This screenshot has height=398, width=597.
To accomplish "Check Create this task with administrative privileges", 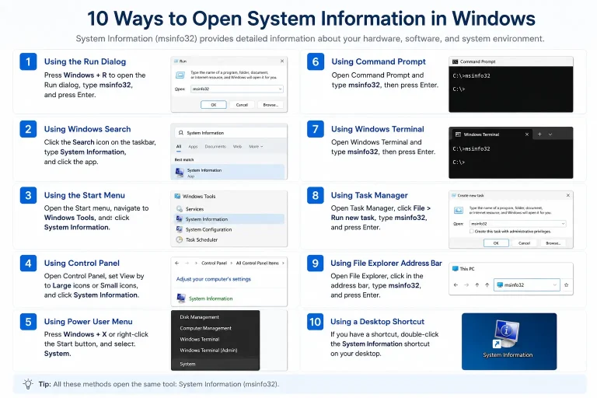I will point(472,231).
